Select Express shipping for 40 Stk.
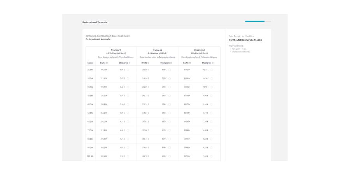350x175 pixels. 170,96
